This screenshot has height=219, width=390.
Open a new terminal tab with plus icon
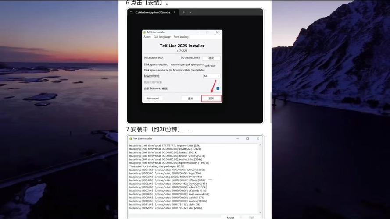[x=184, y=12]
